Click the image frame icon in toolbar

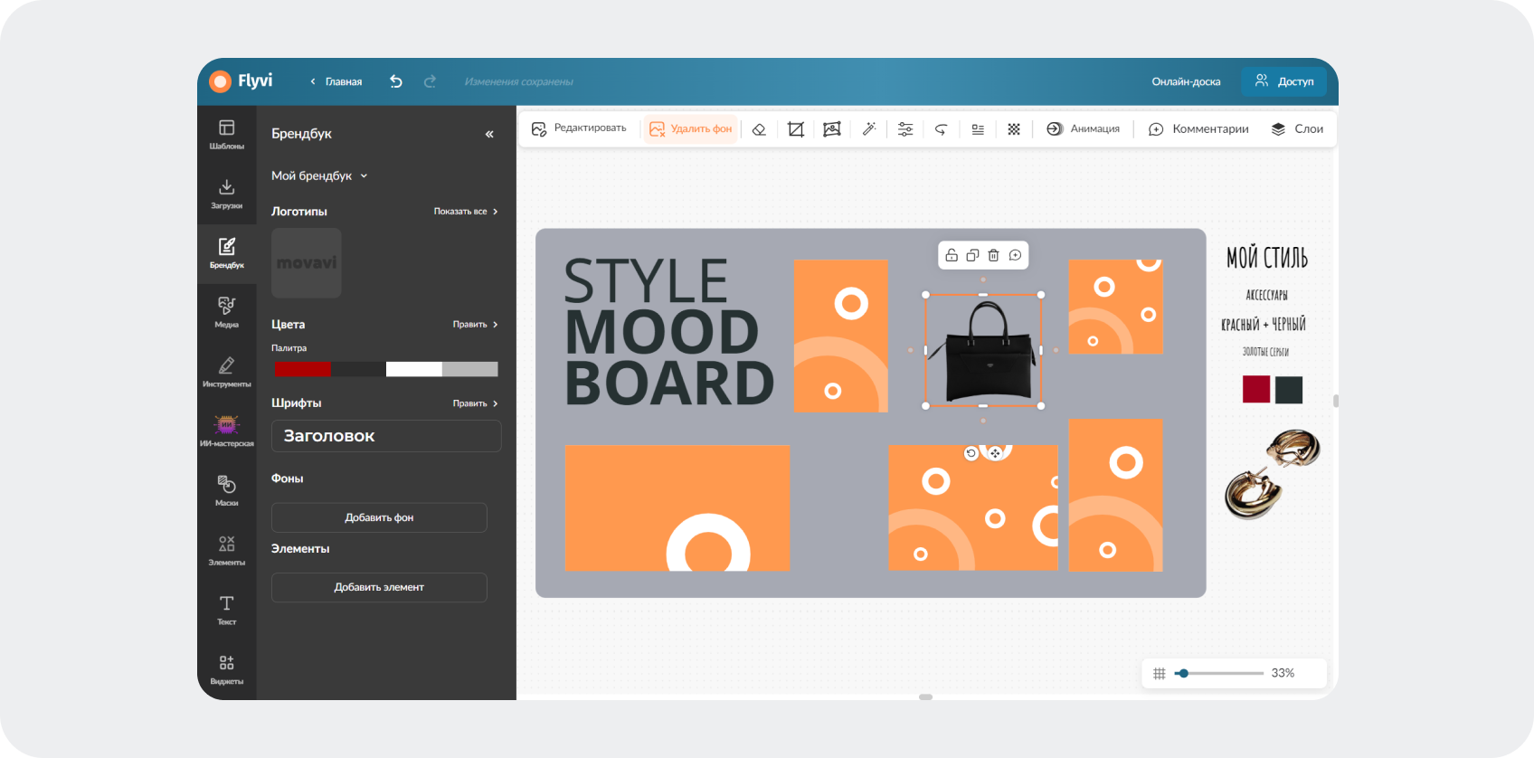click(x=832, y=129)
